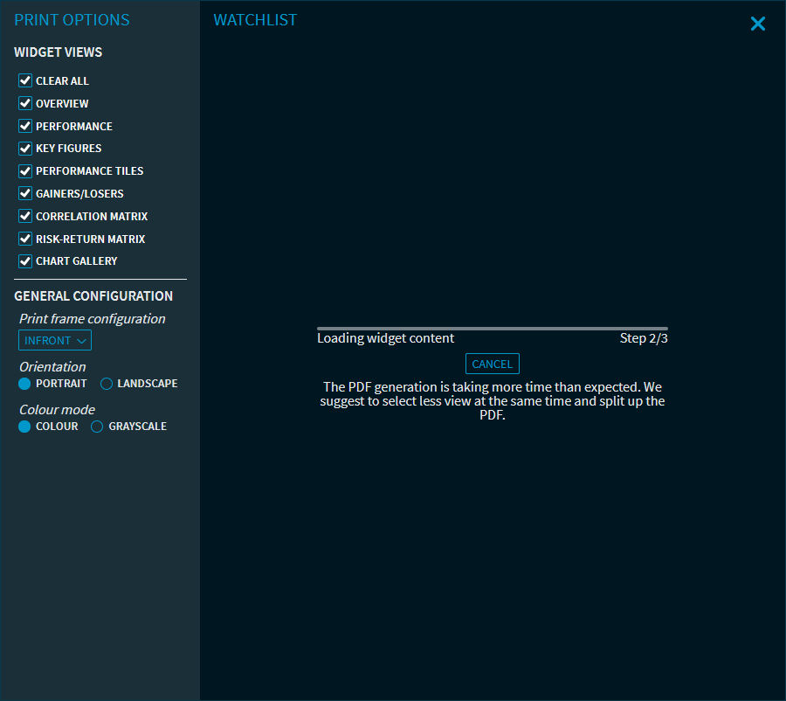Choose Colour mode

[24, 427]
